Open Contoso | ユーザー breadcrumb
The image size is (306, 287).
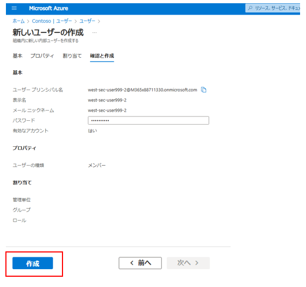pyautogui.click(x=52, y=21)
